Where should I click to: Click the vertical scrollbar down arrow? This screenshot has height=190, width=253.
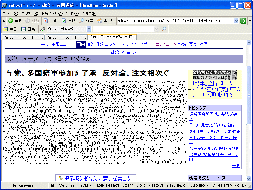pos(249,179)
